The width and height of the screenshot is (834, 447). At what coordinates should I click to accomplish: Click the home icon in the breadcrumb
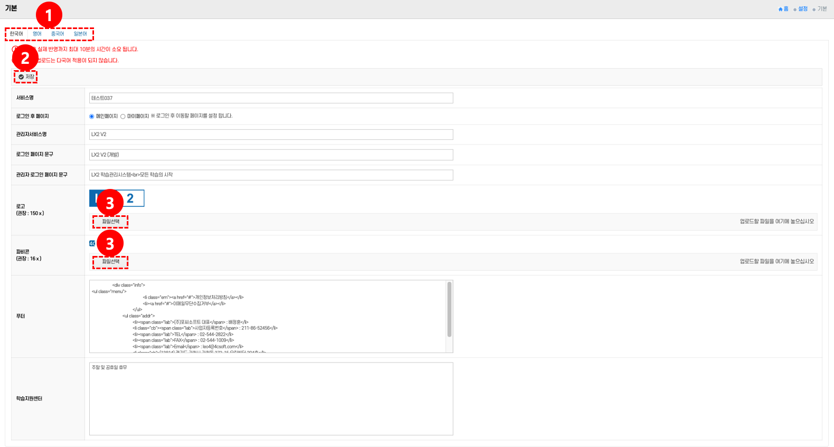[780, 9]
